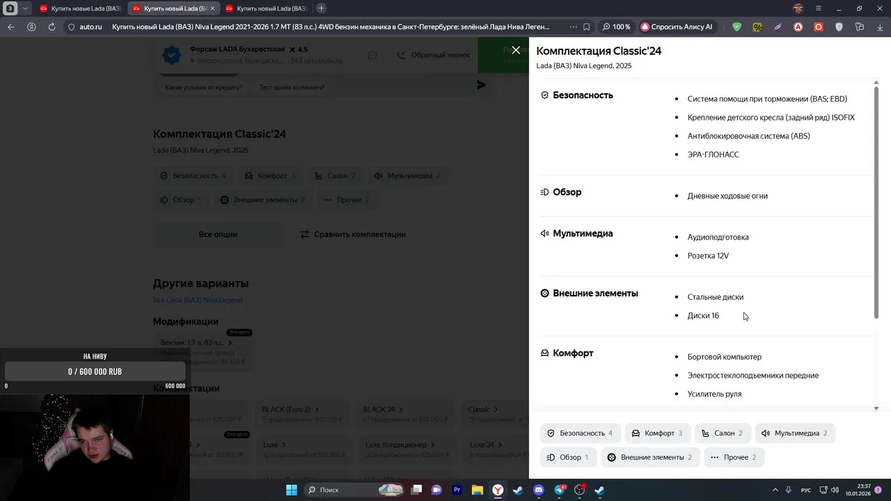Close the Комплектация Classic'24 side panel

516,50
